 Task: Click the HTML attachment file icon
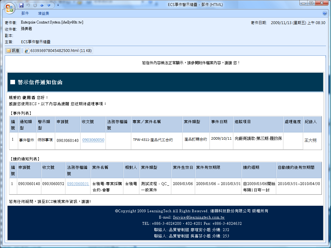(x=27, y=51)
